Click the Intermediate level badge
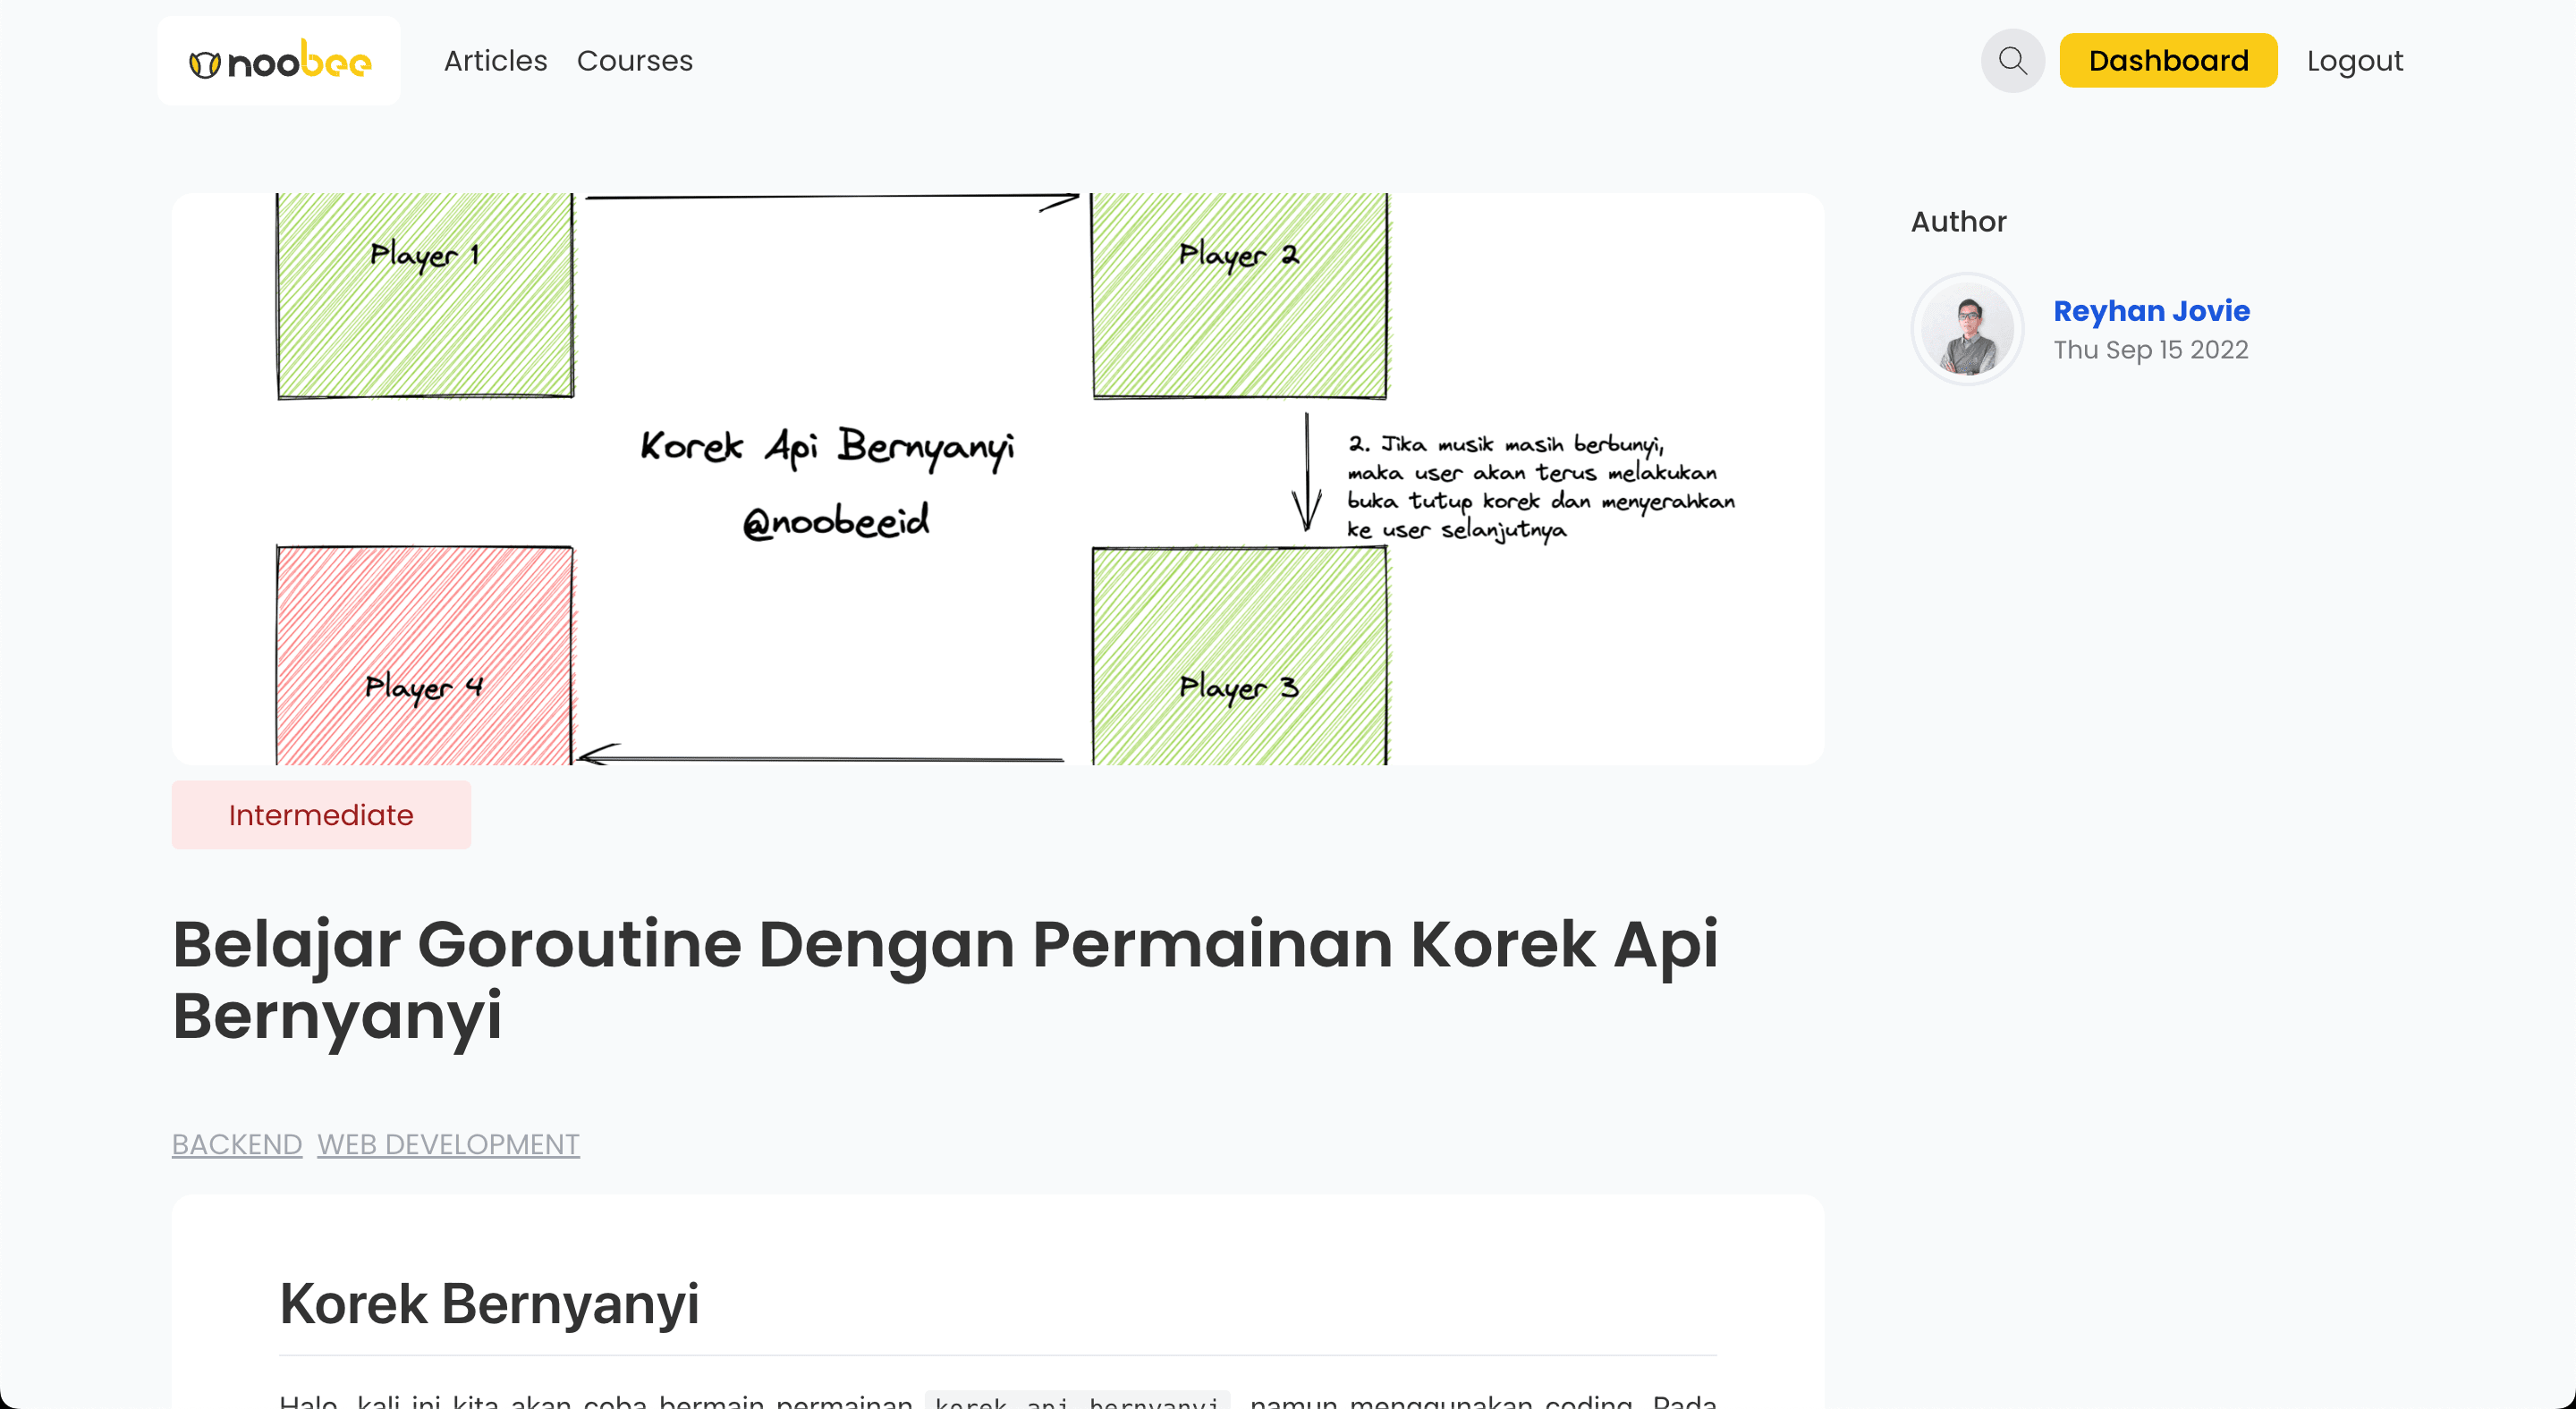Screen dimensions: 2576x1409 coord(321,814)
